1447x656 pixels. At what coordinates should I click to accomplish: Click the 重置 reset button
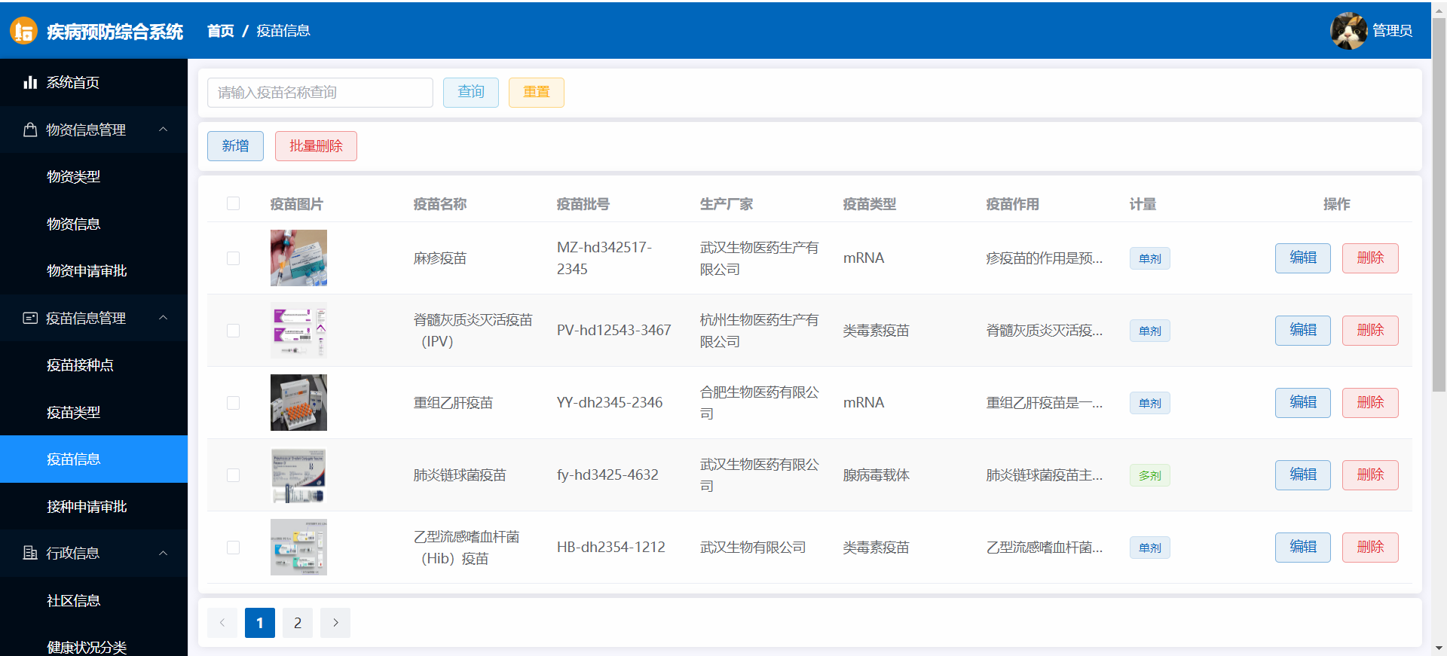pyautogui.click(x=537, y=93)
